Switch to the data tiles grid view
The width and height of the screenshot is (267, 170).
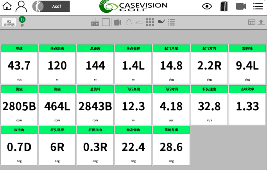[x=150, y=22]
